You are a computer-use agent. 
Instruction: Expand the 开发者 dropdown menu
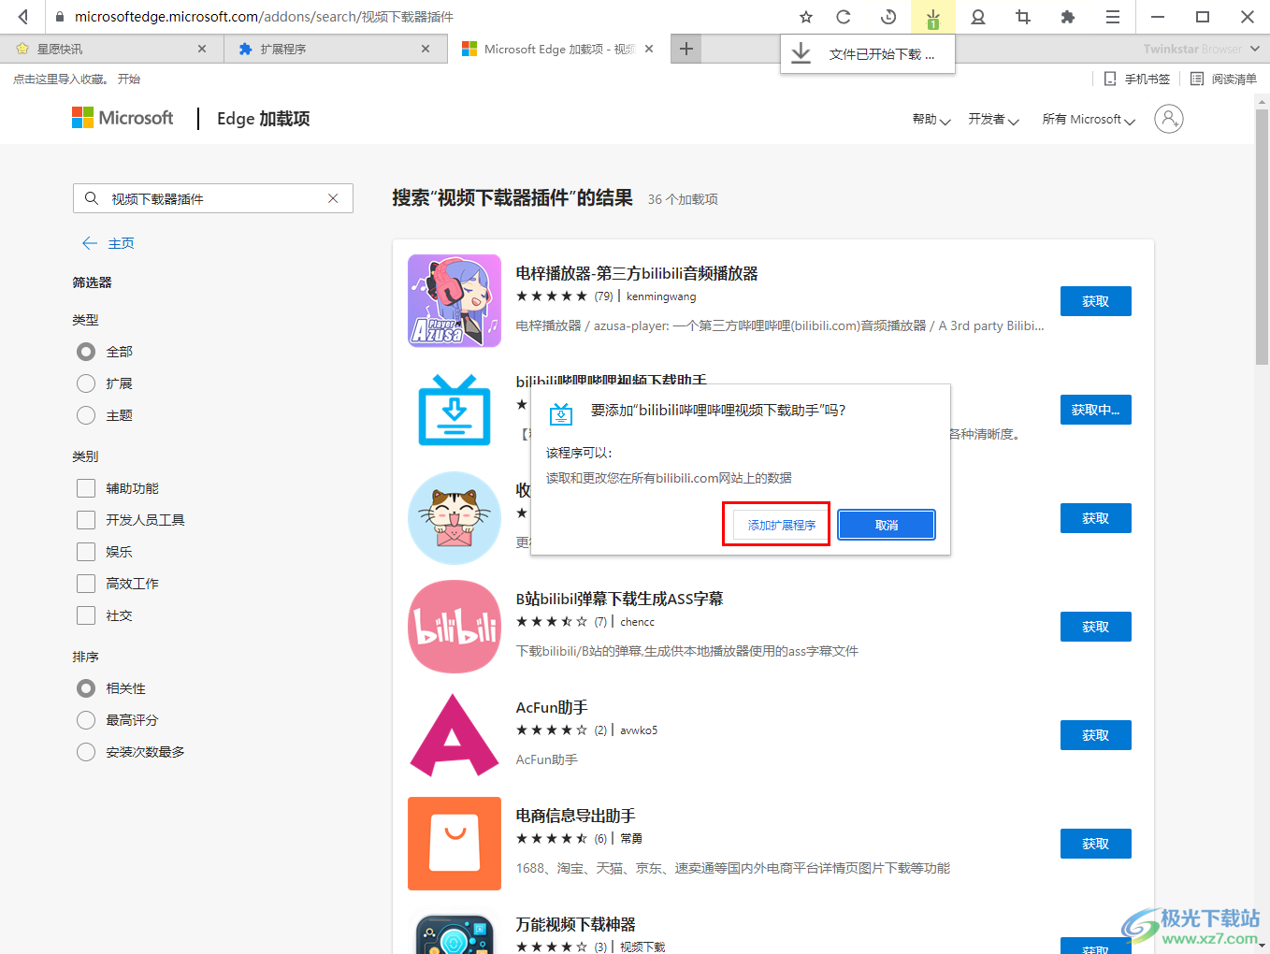click(x=993, y=120)
